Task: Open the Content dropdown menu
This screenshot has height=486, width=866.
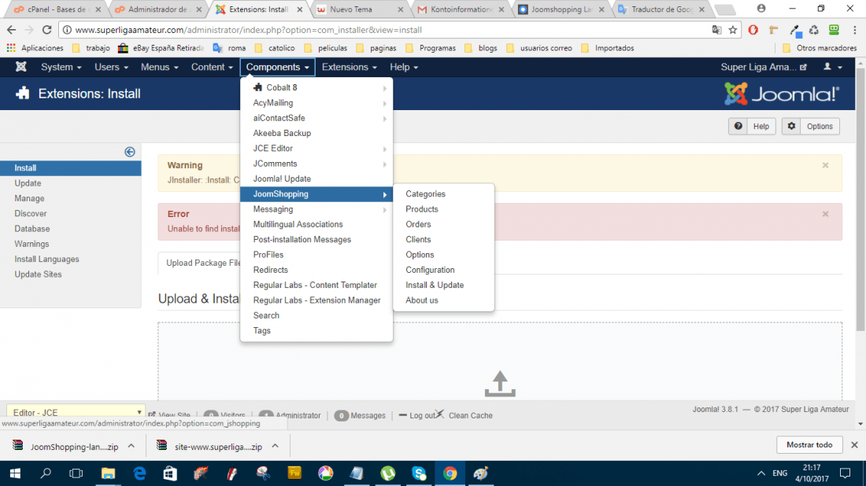Action: click(x=212, y=67)
